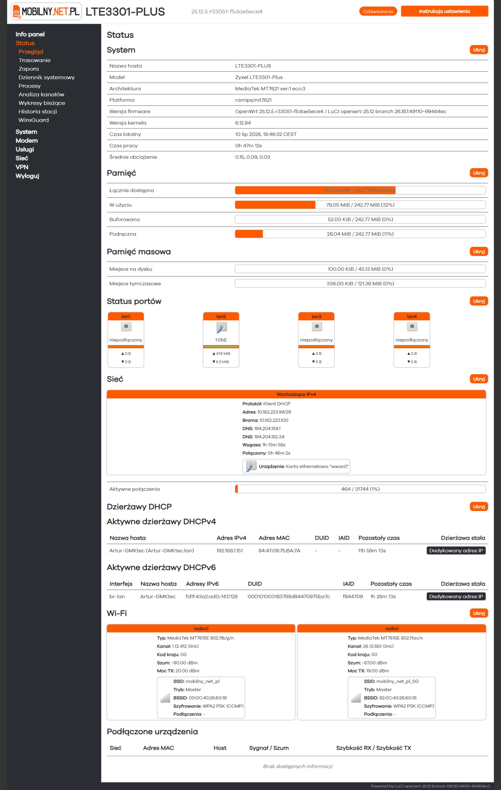Click the Miejsce na dysku bar
Screen dimensions: 501x790
[360, 269]
